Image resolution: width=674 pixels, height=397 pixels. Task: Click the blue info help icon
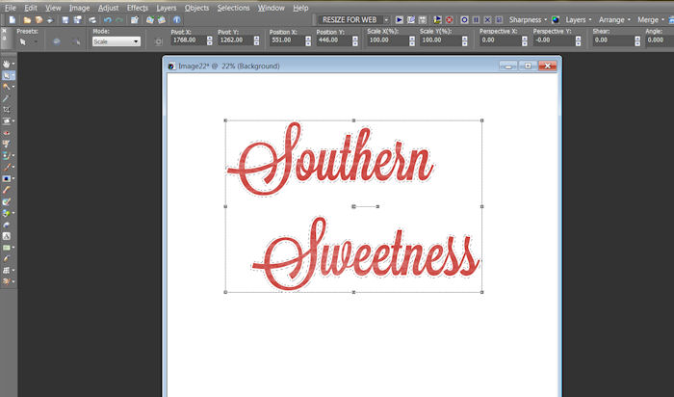tap(177, 19)
